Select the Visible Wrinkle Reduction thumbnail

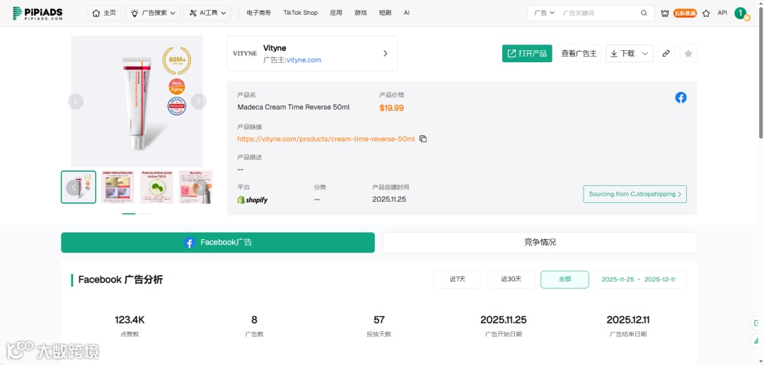coord(117,187)
